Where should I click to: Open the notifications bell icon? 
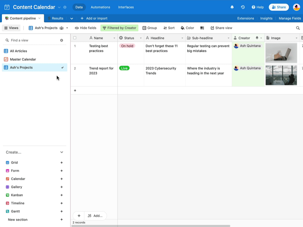[x=233, y=7]
